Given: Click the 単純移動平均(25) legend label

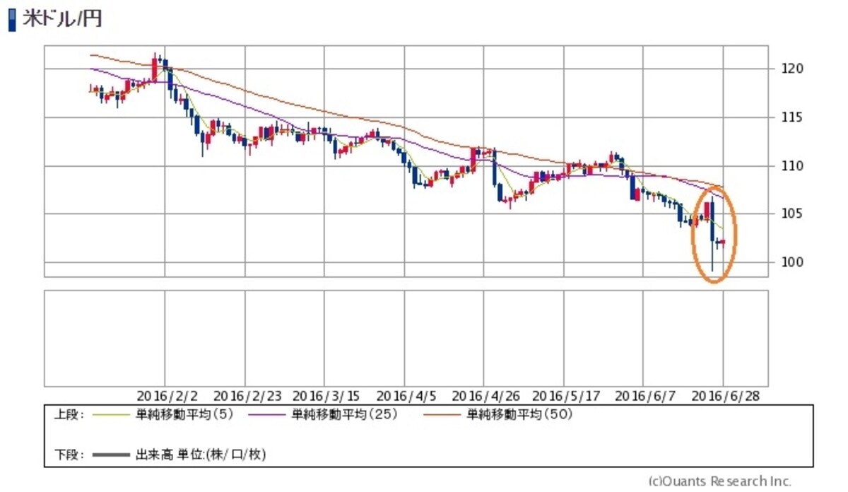Looking at the screenshot, I should coord(344,415).
